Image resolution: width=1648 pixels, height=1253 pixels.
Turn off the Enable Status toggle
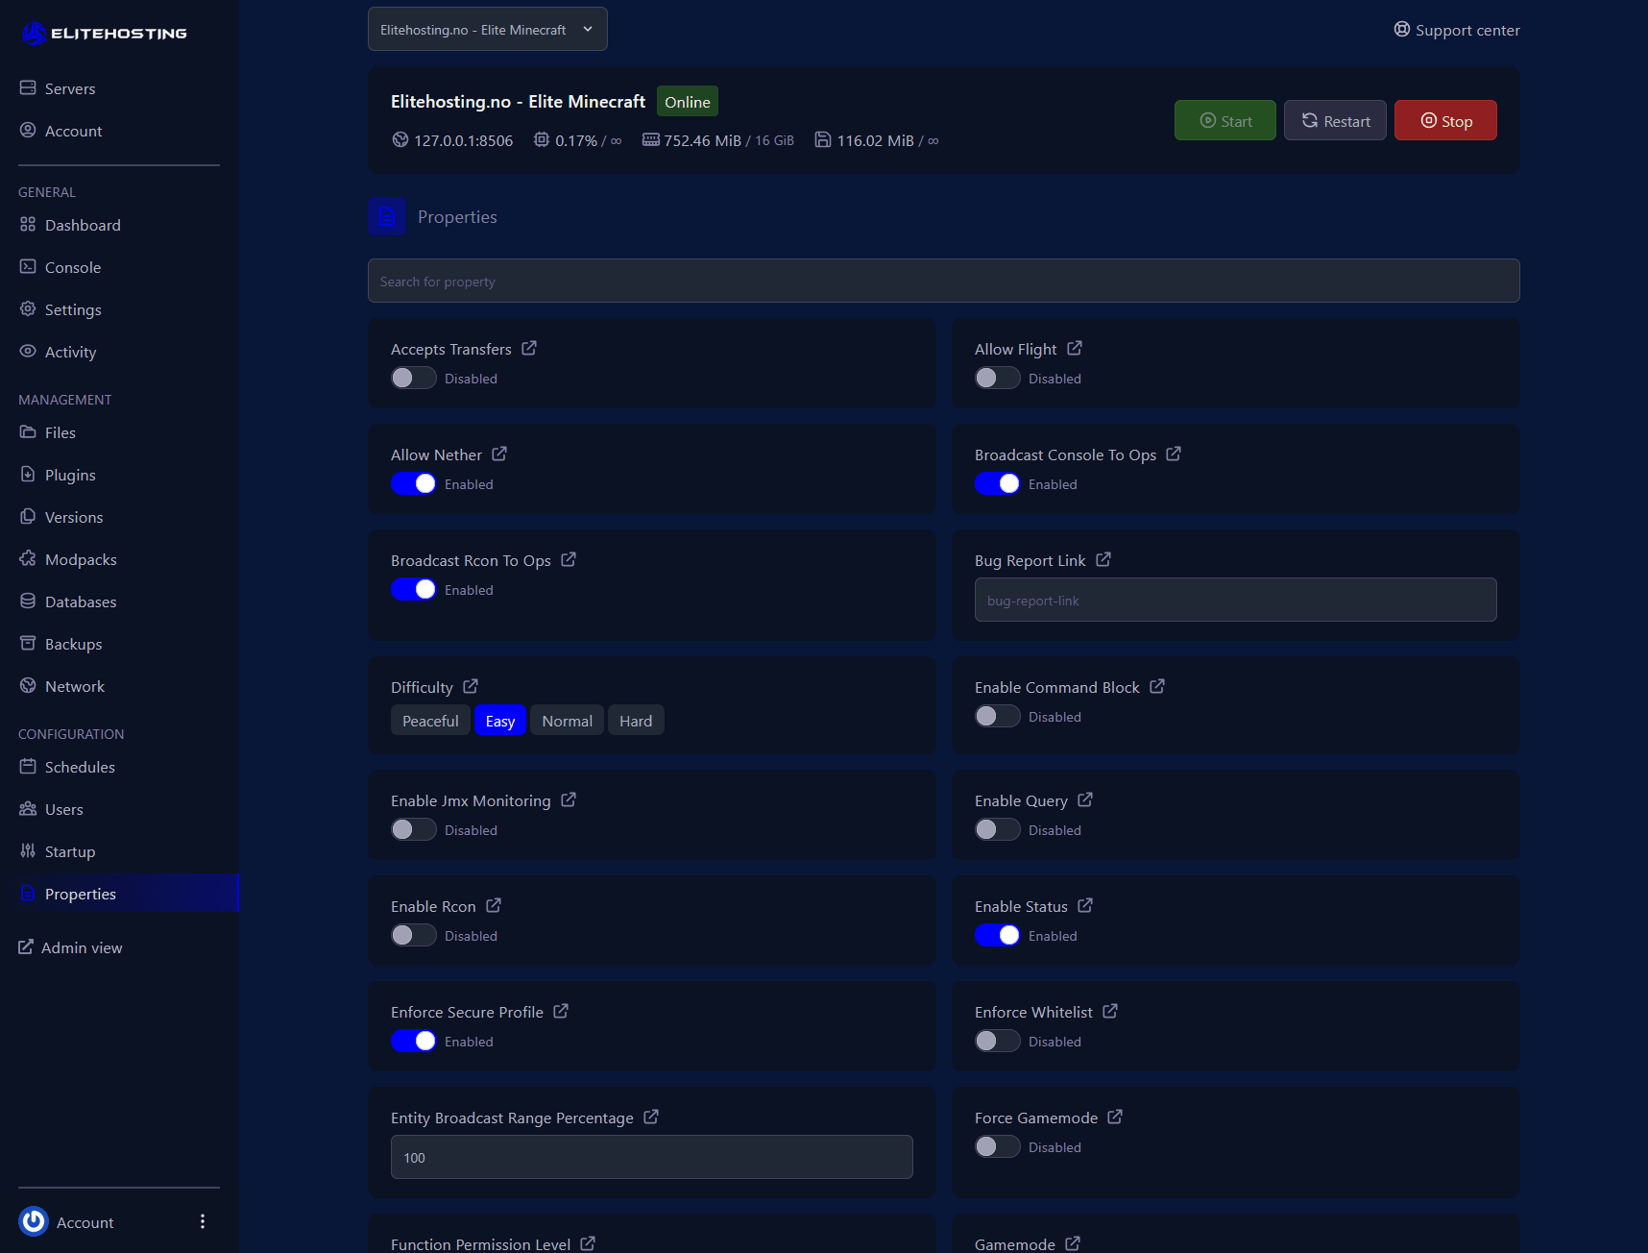pos(997,934)
